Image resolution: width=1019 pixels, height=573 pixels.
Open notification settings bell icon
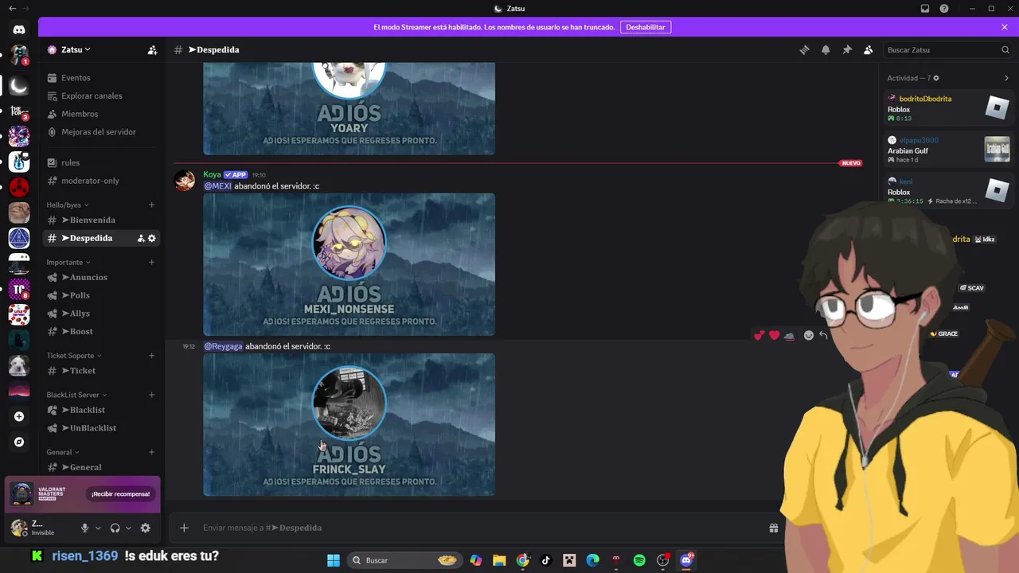tap(826, 49)
